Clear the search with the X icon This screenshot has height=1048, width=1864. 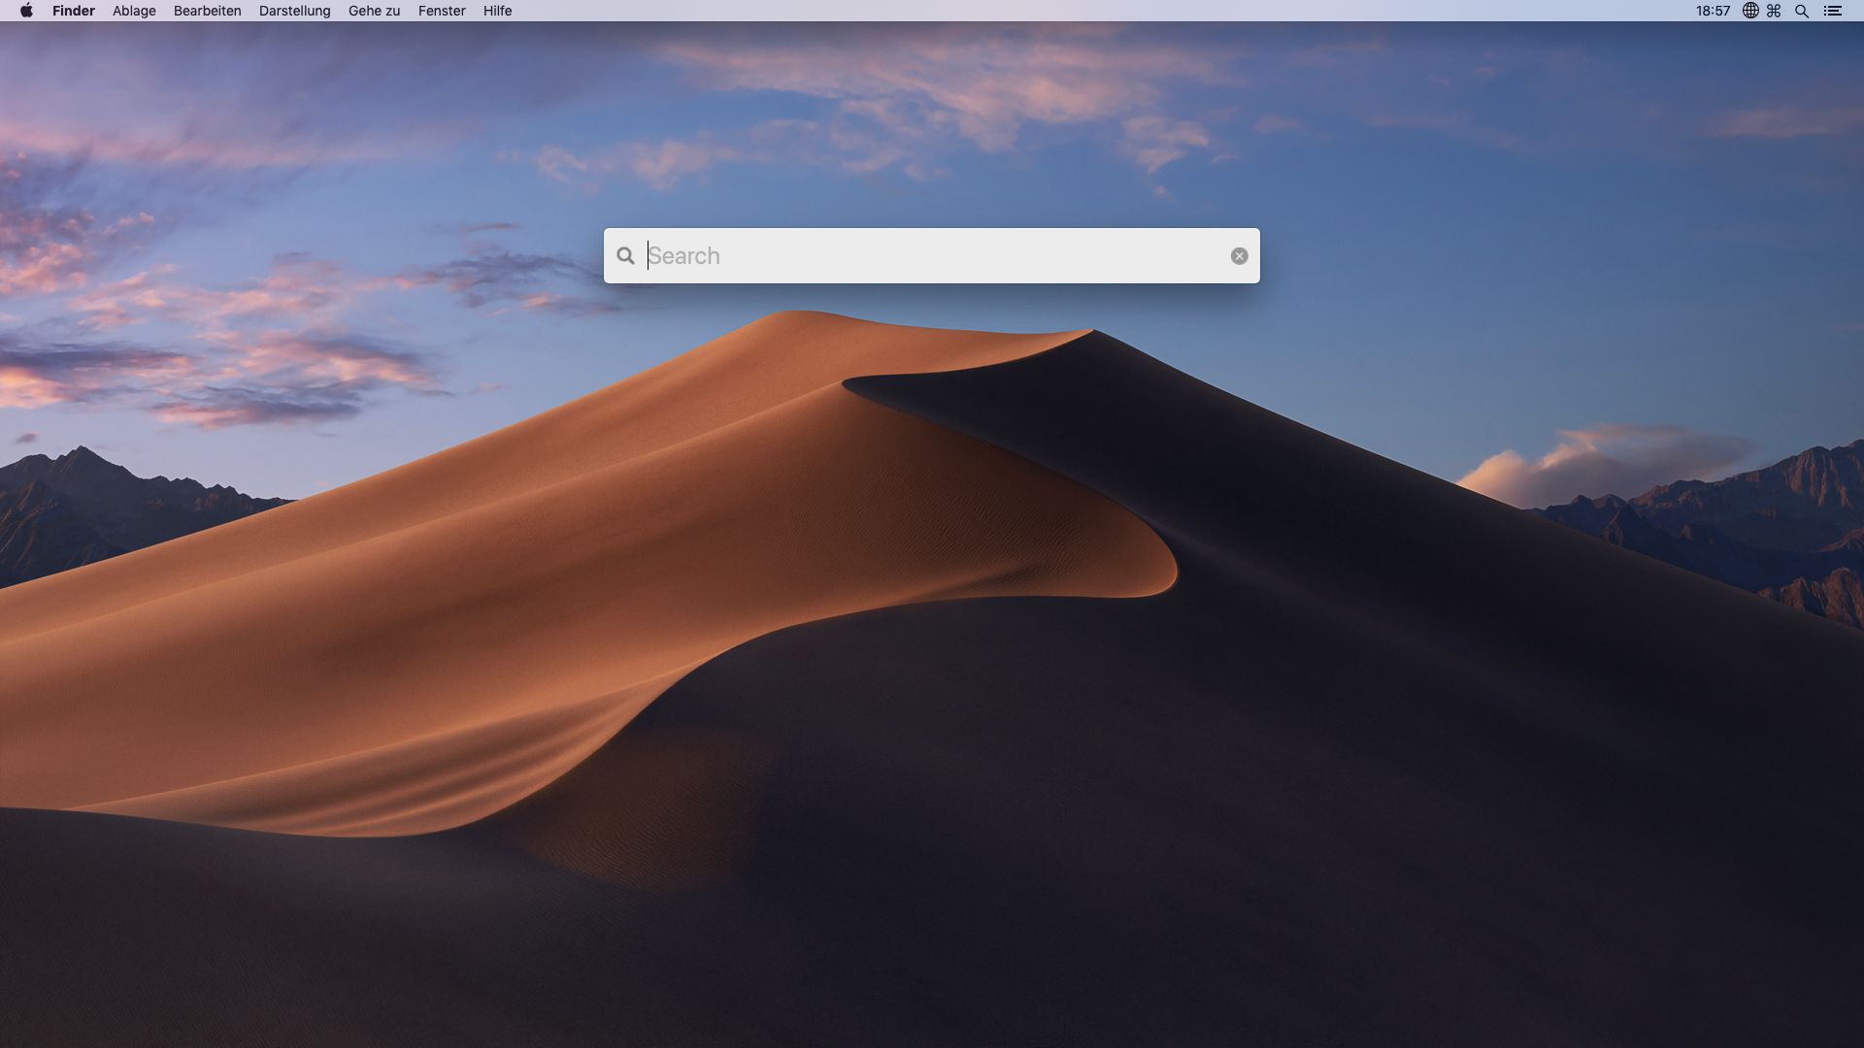coord(1240,255)
